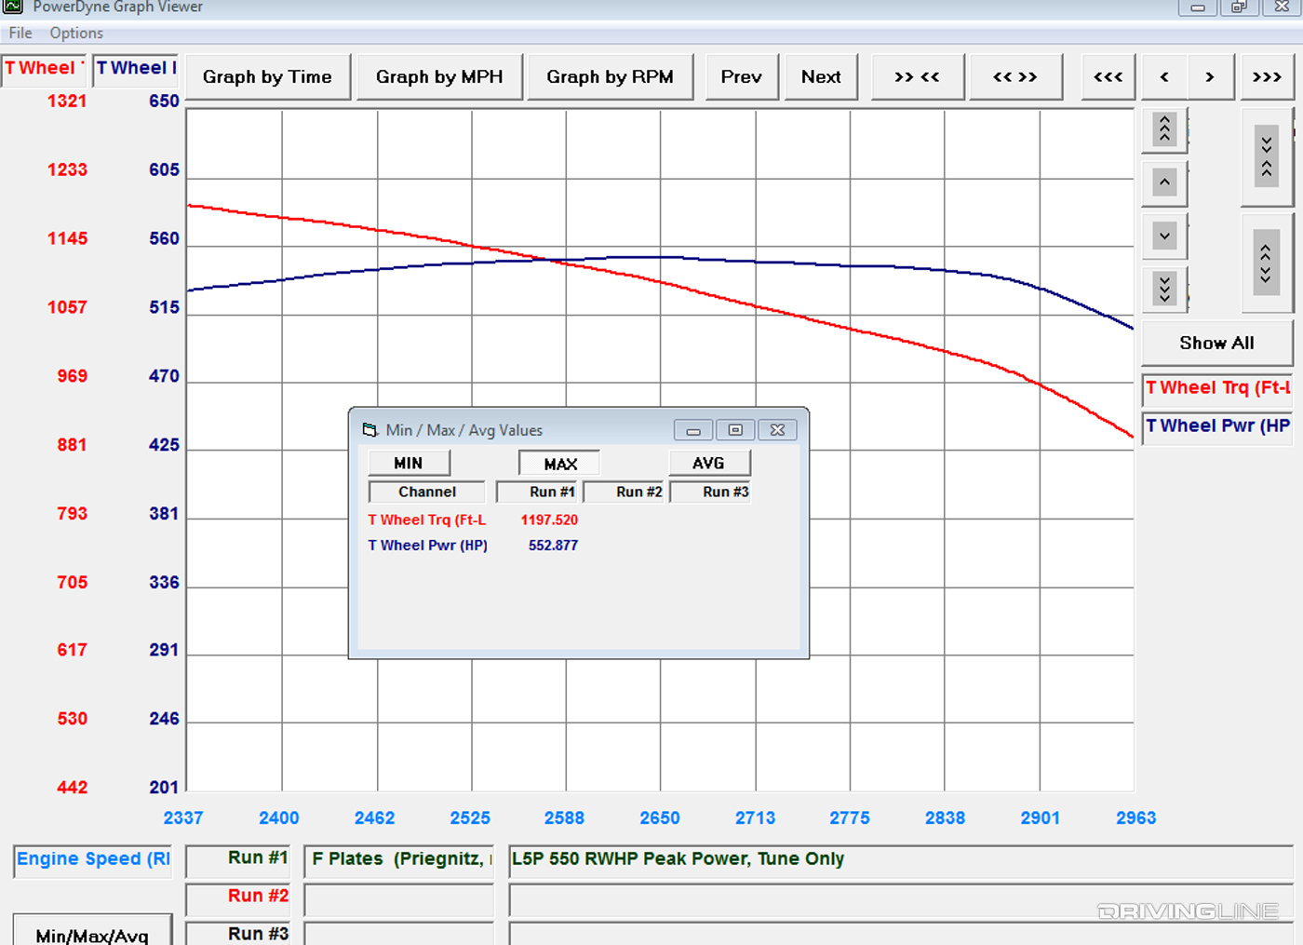Switch to Graph by MPH view

pyautogui.click(x=438, y=77)
